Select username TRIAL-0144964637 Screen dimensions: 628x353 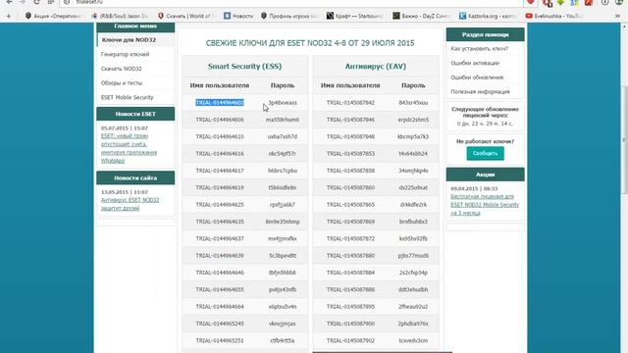[x=220, y=238]
